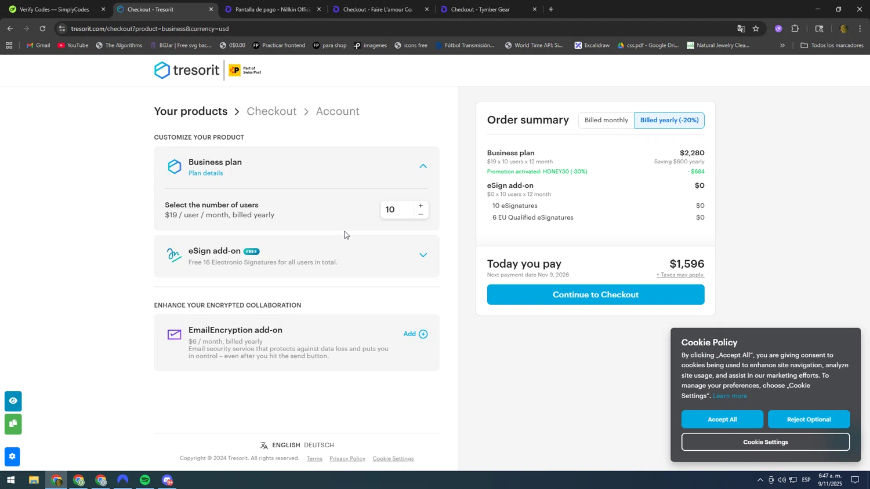Open the bookmarks apps grid icon
Viewport: 870px width, 489px height.
click(x=9, y=45)
